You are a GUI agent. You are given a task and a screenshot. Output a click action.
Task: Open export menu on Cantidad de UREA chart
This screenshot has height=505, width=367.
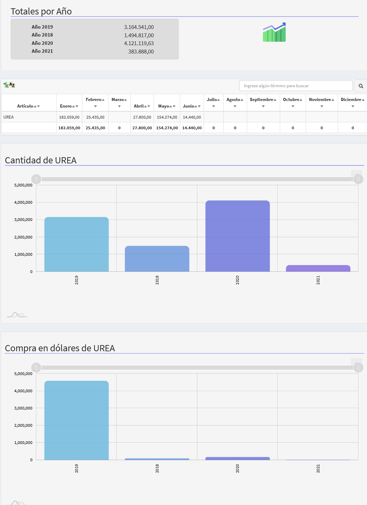click(356, 174)
